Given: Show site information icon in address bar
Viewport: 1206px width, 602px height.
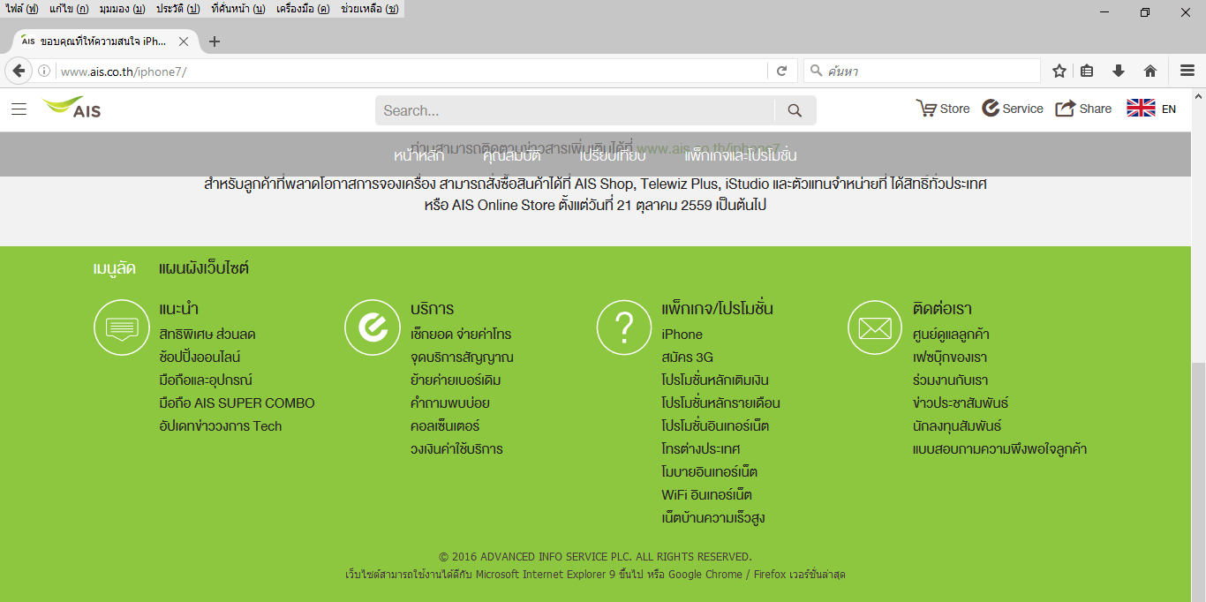Looking at the screenshot, I should (x=44, y=71).
